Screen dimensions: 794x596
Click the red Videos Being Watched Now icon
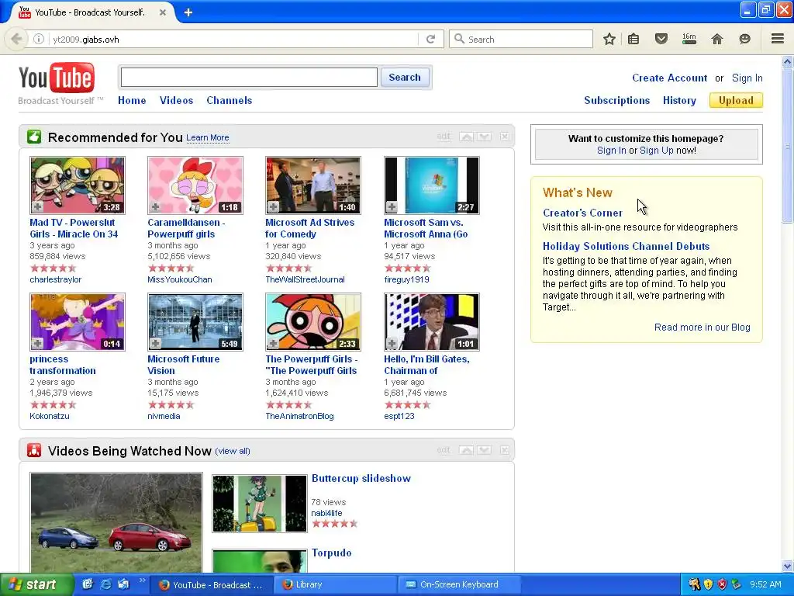tap(34, 450)
